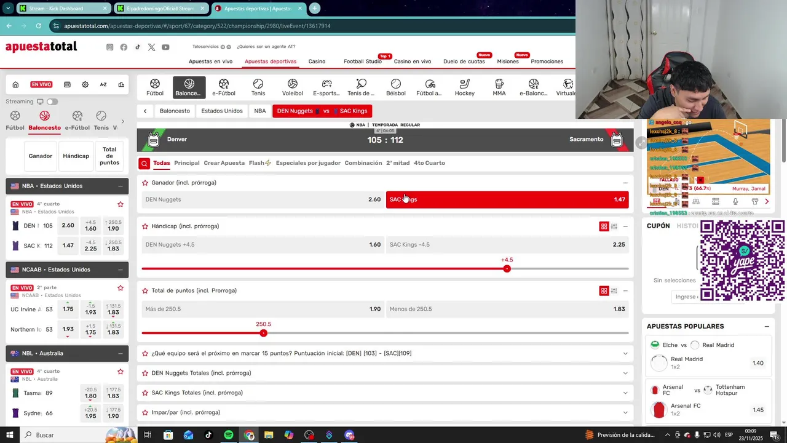Select Béisbol sport icon

396,87
